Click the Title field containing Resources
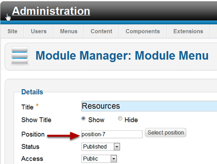This screenshot has height=164, width=217. click(149, 106)
